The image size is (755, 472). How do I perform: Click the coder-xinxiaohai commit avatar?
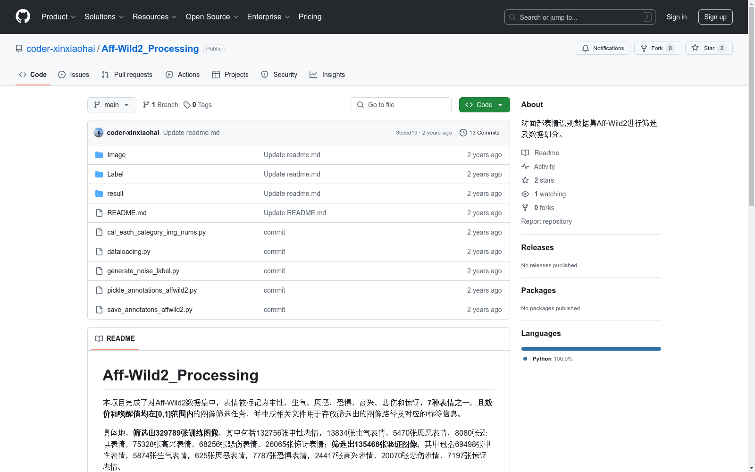99,133
